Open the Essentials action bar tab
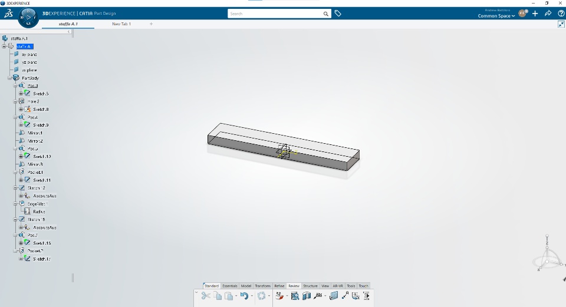 tap(229, 286)
